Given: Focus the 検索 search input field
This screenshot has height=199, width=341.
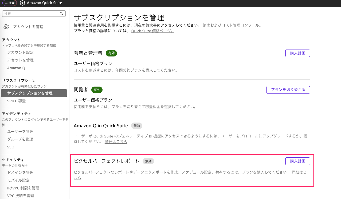Looking at the screenshot, I should (31, 14).
